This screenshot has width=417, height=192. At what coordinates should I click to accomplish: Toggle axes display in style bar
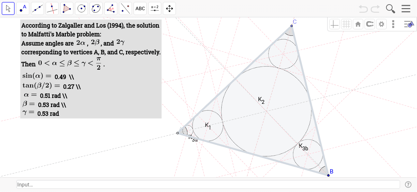pos(334,24)
